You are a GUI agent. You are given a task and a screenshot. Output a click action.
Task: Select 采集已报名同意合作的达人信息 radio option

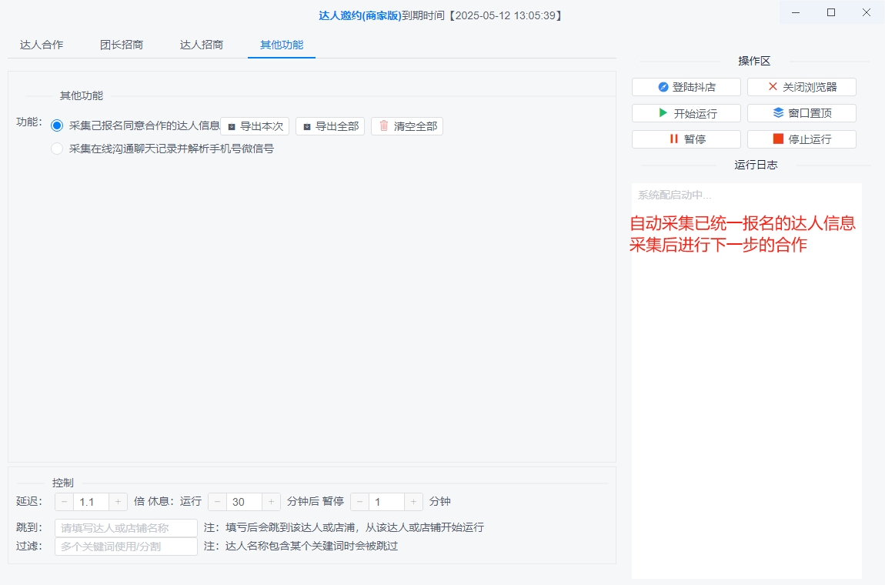(55, 125)
